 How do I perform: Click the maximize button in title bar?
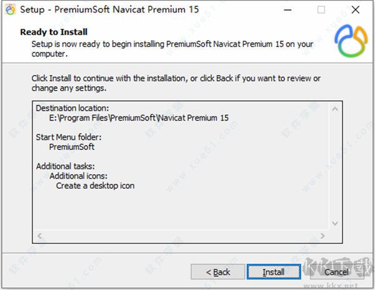click(321, 10)
